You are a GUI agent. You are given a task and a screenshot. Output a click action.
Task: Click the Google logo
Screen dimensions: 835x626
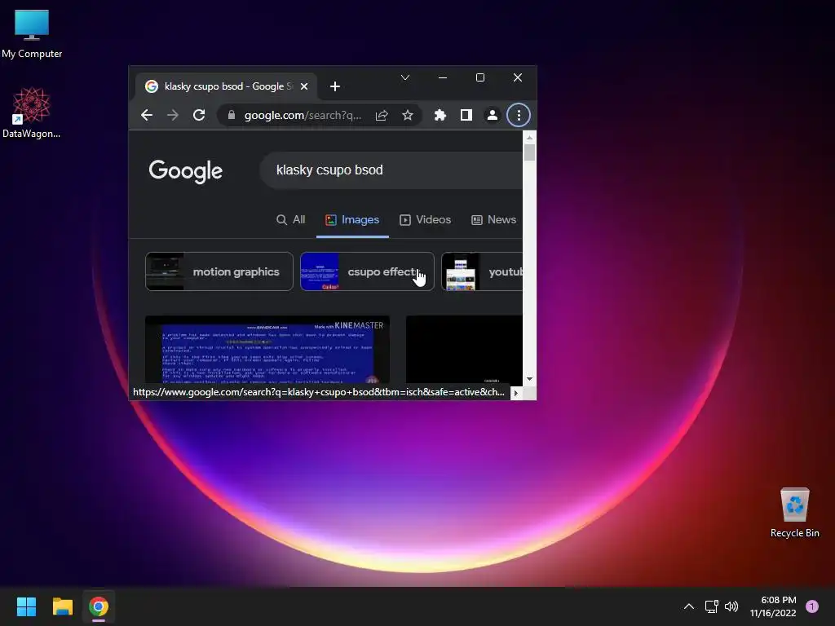click(x=185, y=171)
